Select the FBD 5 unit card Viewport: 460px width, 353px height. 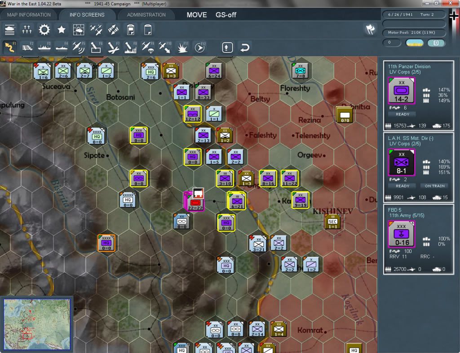coord(418,240)
